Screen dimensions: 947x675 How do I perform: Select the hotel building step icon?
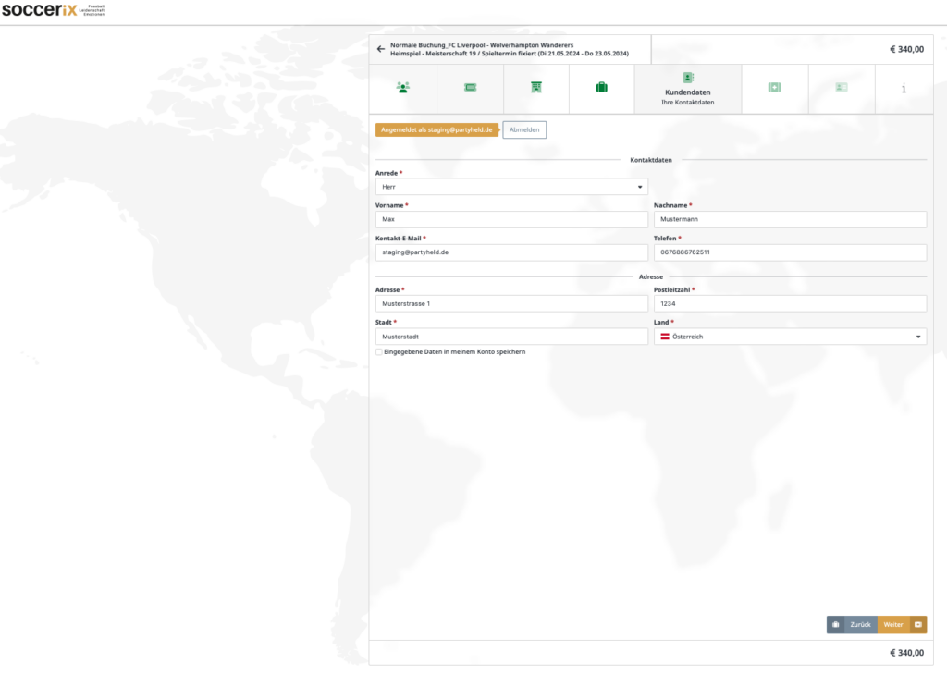536,88
